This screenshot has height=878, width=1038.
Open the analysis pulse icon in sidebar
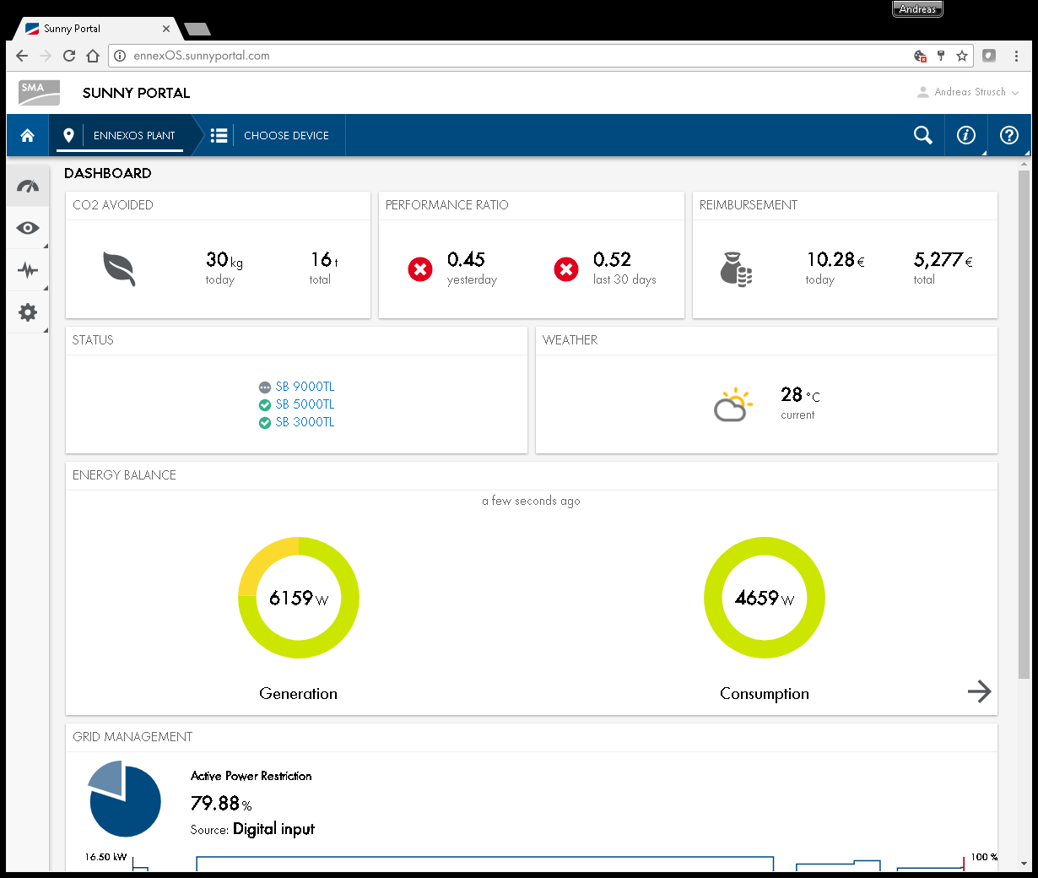point(28,270)
